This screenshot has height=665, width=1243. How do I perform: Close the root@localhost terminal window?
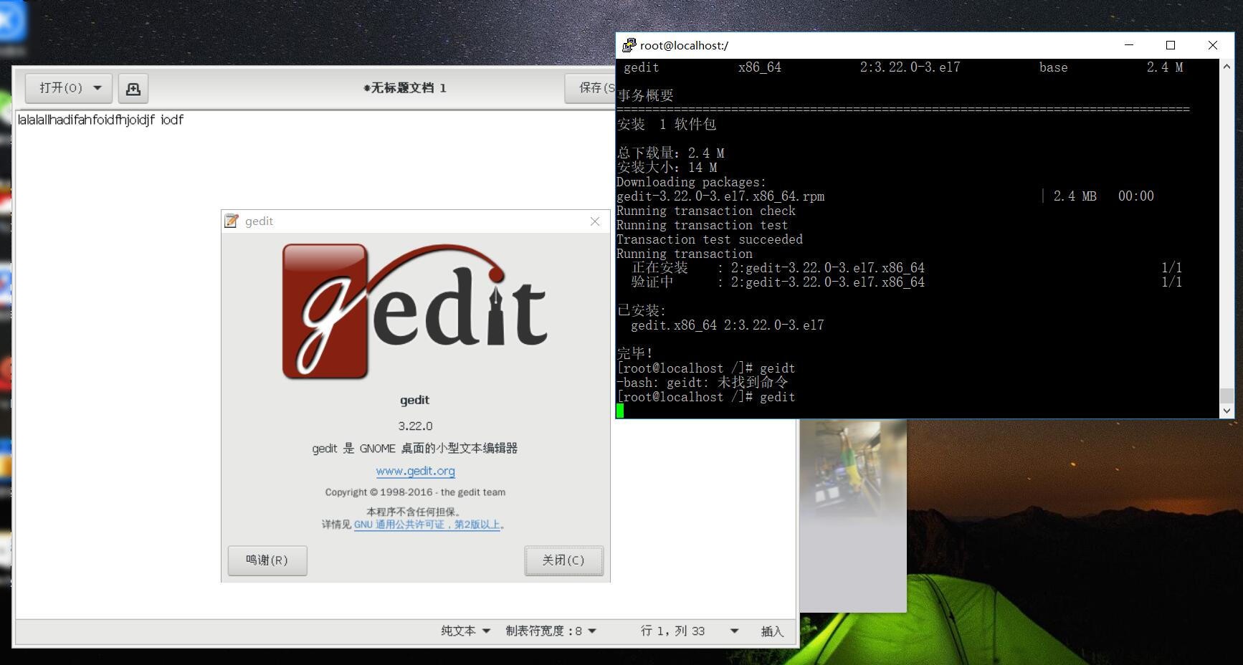click(x=1213, y=45)
